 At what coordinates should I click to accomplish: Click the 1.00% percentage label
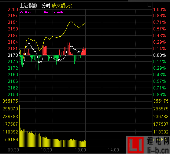point(159,10)
